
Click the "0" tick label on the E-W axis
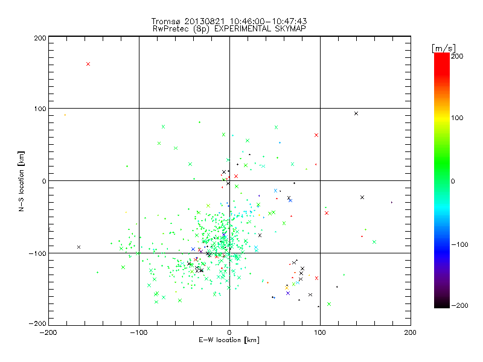pos(229,332)
